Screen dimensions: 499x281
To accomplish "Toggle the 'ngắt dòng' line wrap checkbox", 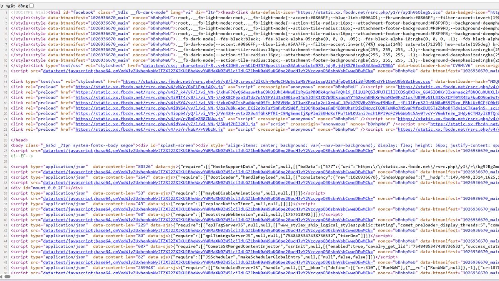I will click(32, 6).
